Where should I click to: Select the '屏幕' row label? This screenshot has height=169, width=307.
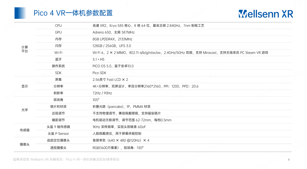pos(58,80)
